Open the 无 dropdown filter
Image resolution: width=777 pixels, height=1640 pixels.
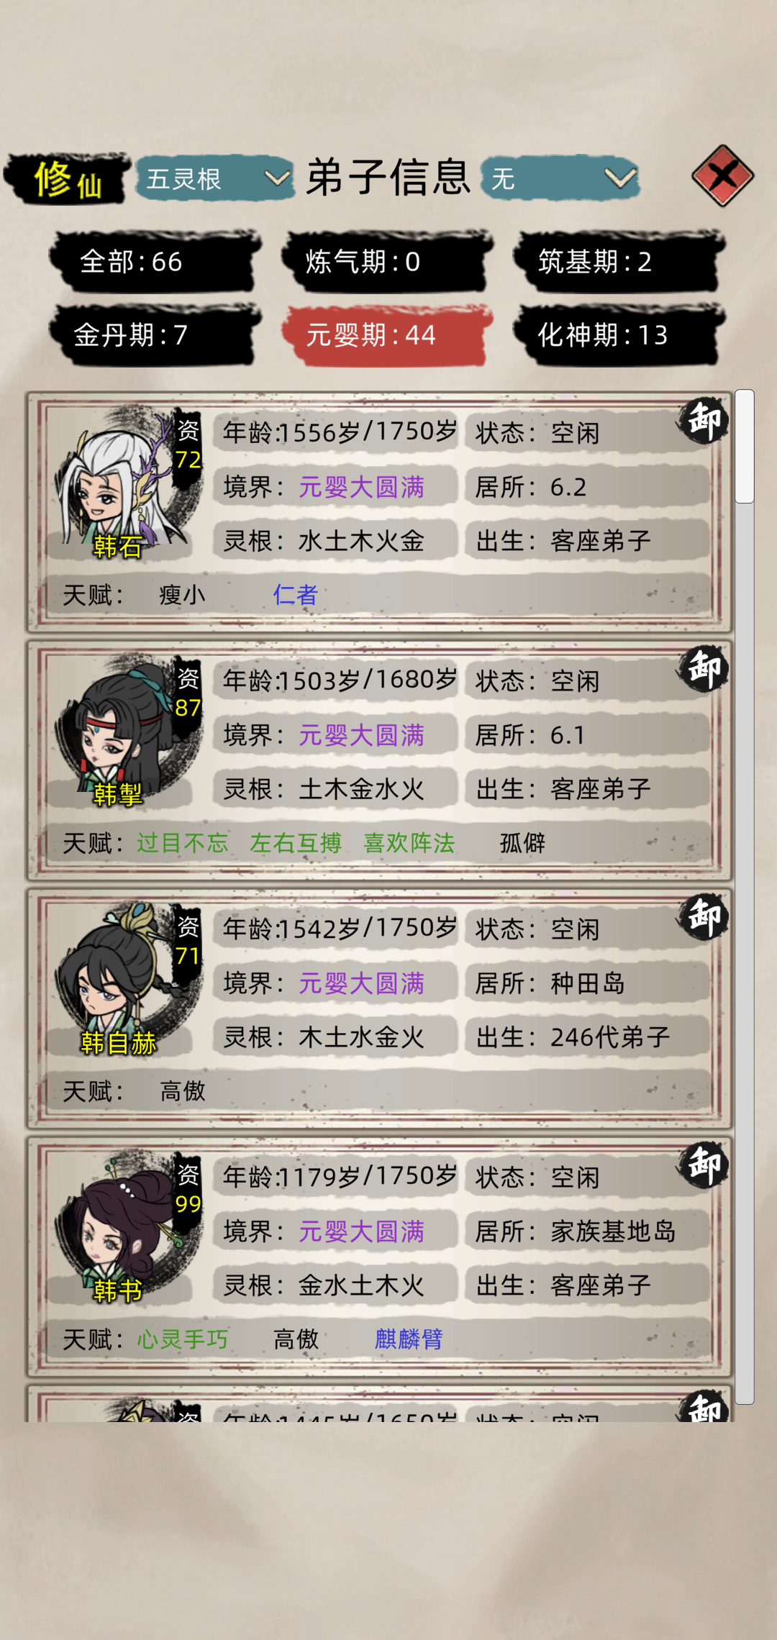[x=560, y=178]
